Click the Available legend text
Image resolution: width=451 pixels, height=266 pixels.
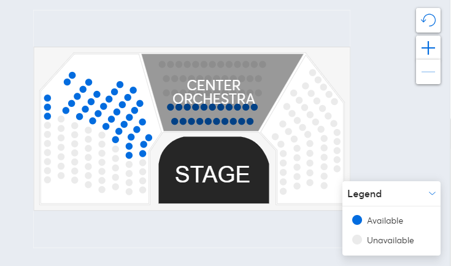pyautogui.click(x=385, y=221)
